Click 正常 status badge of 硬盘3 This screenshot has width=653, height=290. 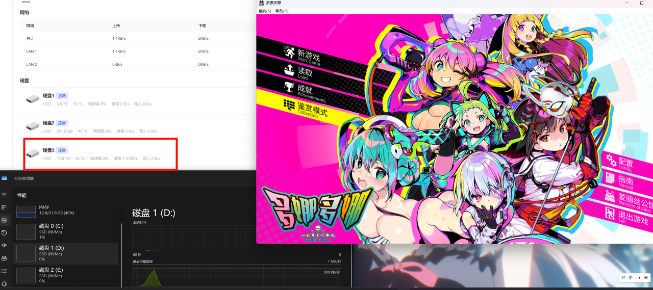pyautogui.click(x=61, y=150)
